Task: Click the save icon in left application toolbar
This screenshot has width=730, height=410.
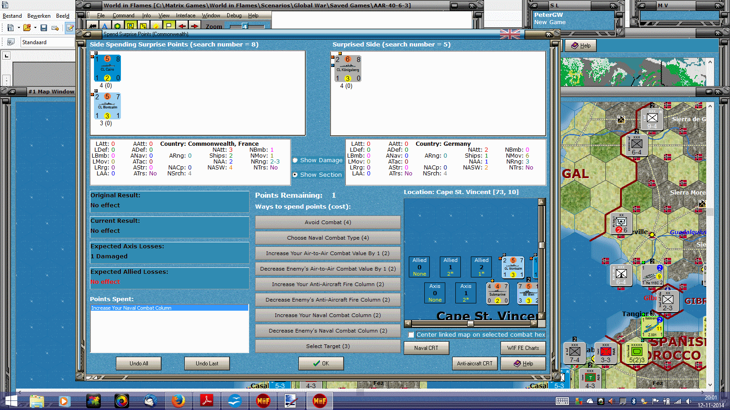Action: pyautogui.click(x=44, y=28)
